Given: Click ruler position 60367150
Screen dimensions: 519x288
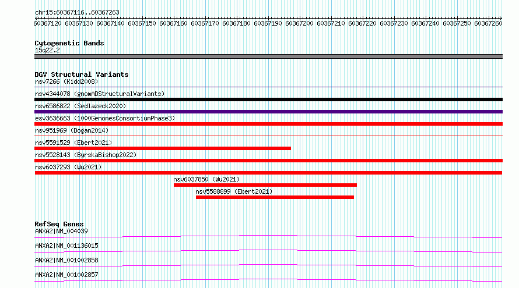Looking at the screenshot, I should point(142,23).
